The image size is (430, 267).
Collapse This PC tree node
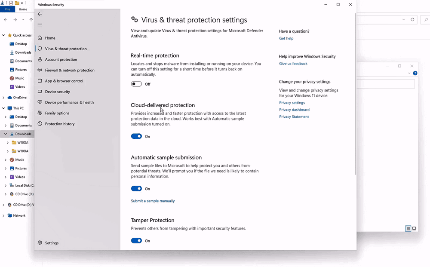[3, 108]
